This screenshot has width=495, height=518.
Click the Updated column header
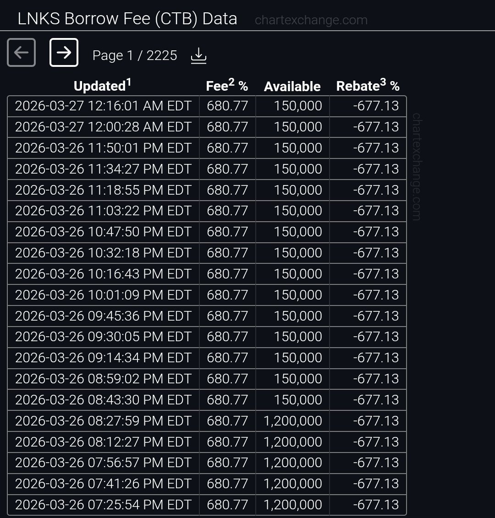tap(103, 86)
